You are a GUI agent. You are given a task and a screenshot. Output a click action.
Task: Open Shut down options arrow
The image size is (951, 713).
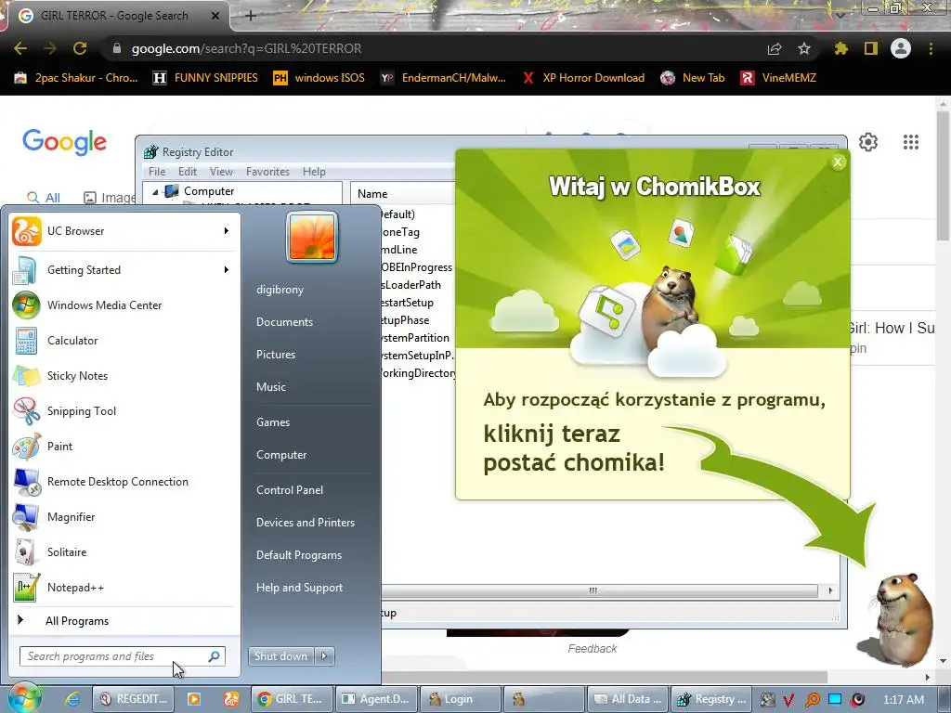324,656
